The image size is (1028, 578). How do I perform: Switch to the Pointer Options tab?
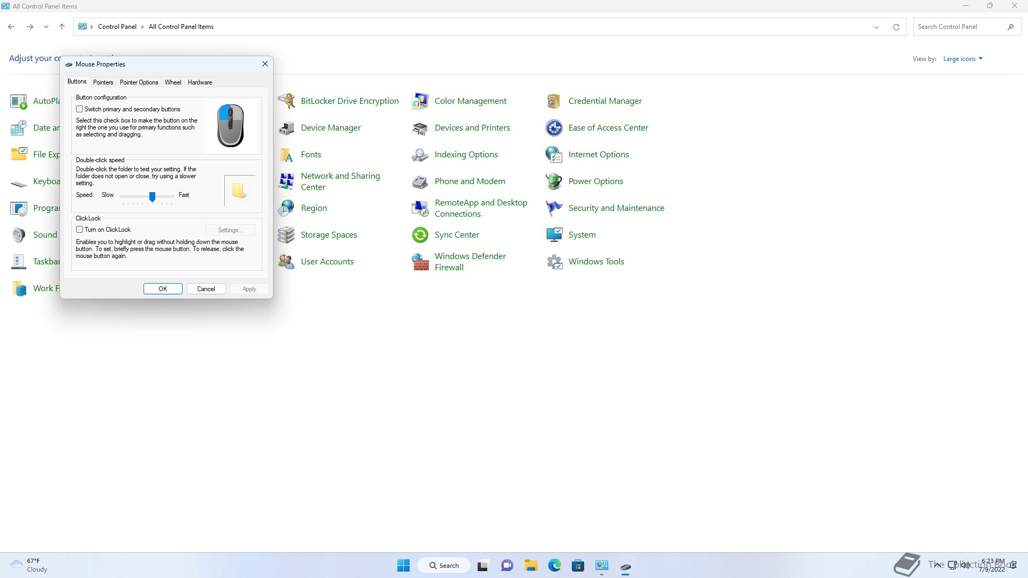click(x=139, y=82)
